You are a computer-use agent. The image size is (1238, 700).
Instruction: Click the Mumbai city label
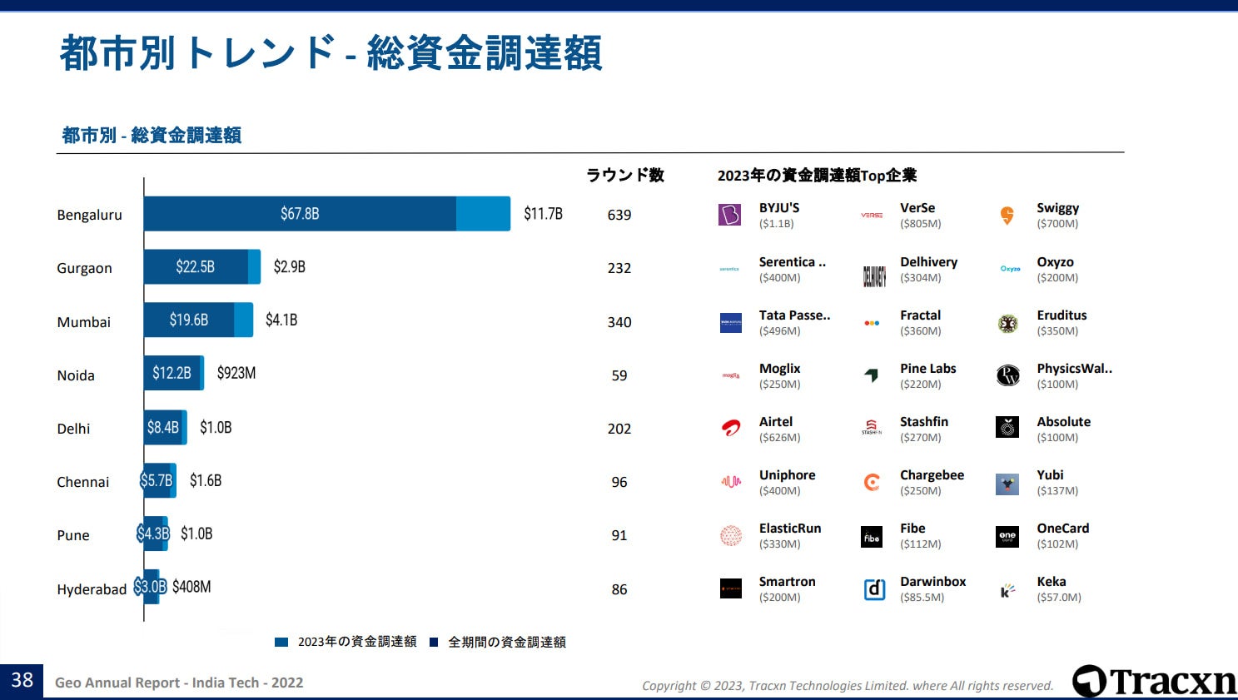(x=83, y=322)
